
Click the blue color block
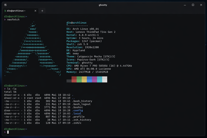(x=89, y=79)
